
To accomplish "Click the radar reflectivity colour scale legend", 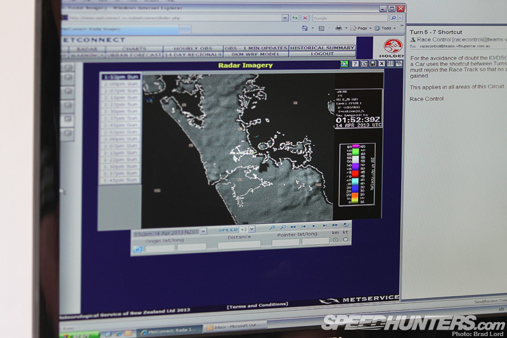I will [x=357, y=174].
